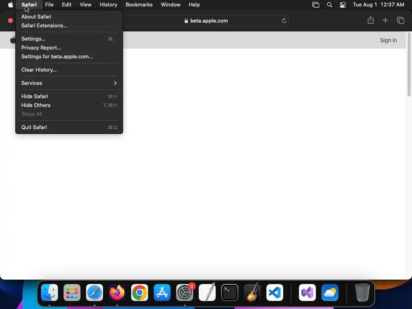Open Settings… from the Safari menu
Image resolution: width=412 pixels, height=309 pixels.
coord(69,39)
